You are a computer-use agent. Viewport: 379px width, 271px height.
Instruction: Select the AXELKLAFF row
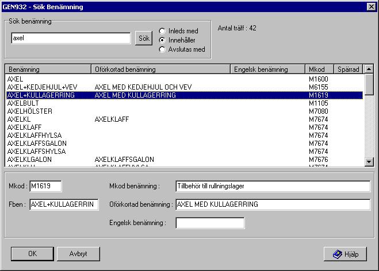(184, 127)
